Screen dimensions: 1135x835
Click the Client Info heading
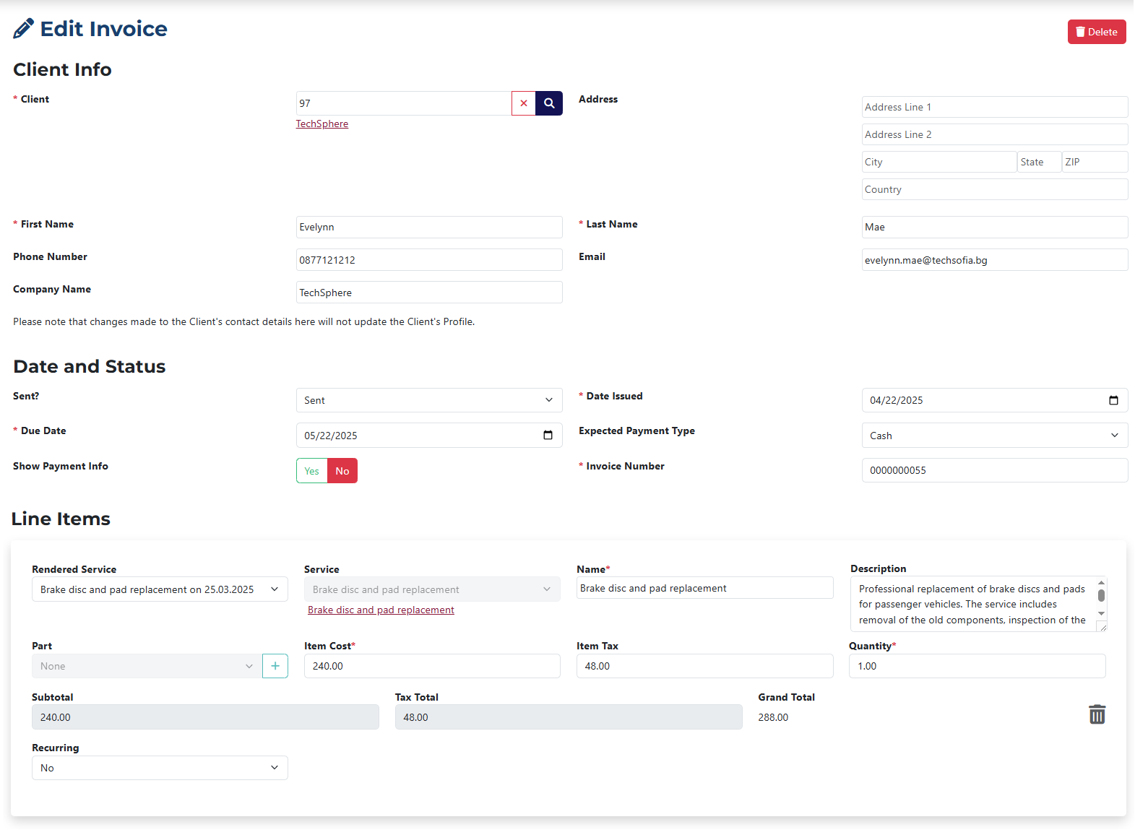62,69
